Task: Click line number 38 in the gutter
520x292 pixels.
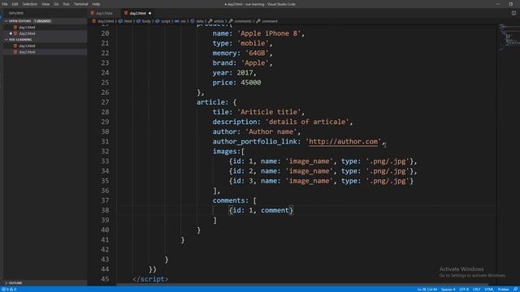Action: pyautogui.click(x=105, y=210)
